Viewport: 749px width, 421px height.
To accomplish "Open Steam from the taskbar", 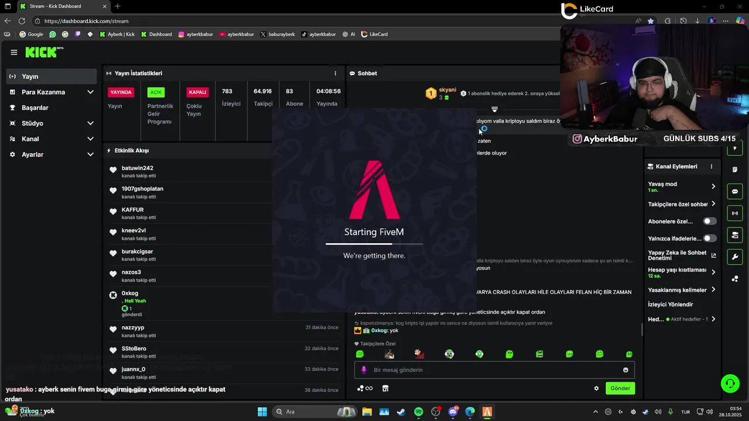I will click(401, 412).
